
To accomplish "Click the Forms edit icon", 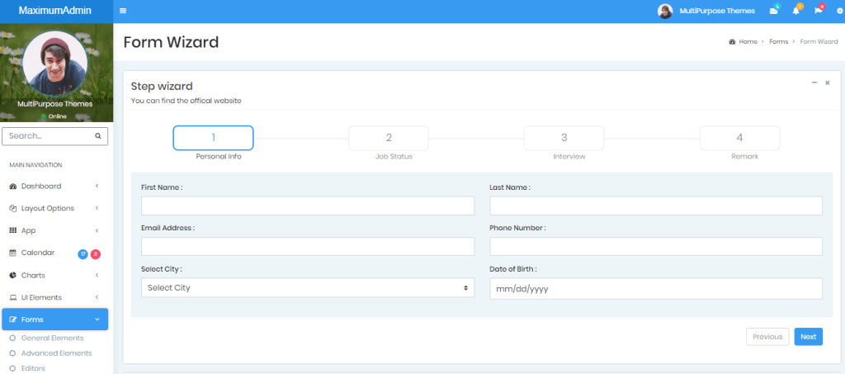I will pyautogui.click(x=13, y=320).
